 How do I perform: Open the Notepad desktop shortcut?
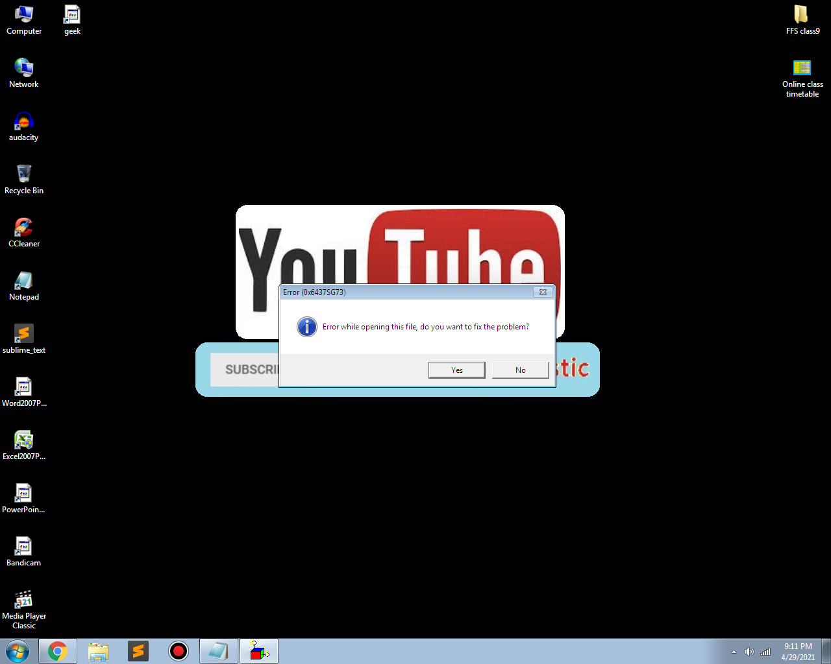pos(24,285)
